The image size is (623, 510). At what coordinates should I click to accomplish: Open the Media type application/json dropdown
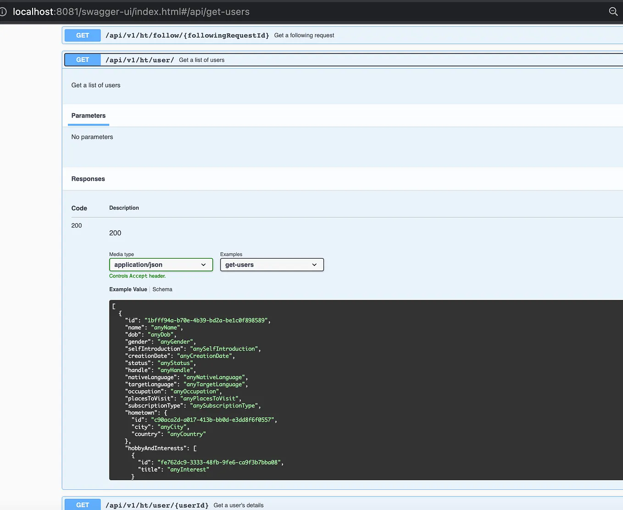click(x=161, y=265)
